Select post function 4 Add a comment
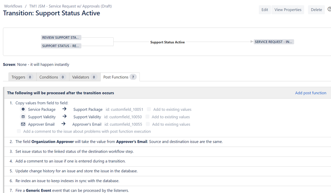 [168, 161]
